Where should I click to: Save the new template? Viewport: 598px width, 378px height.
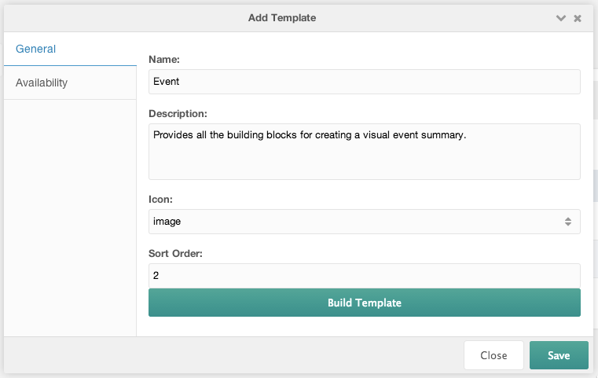point(559,355)
